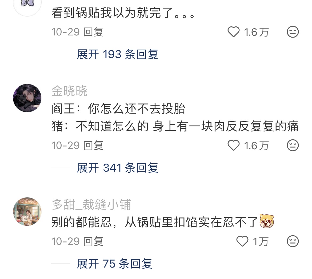Like 多甜_裁缝小铺's comment with the heart

pos(242,241)
